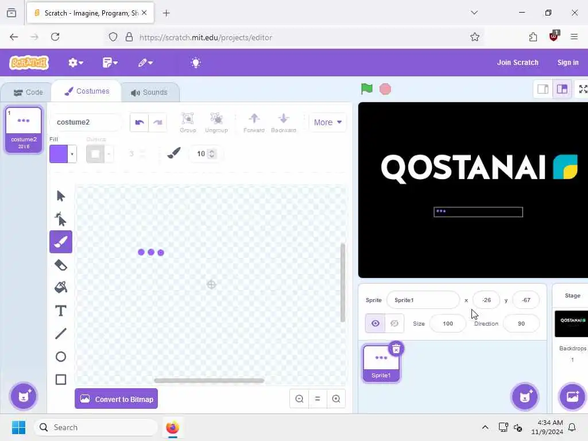
Task: Select the arrow Select tool
Action: click(61, 196)
